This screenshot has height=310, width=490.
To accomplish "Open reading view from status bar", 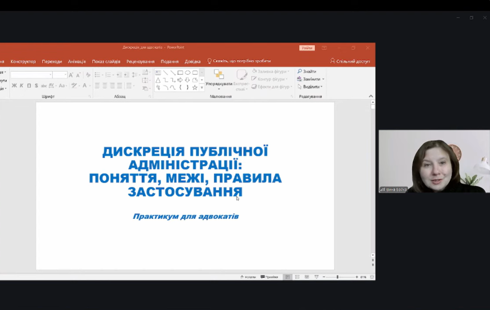I will coord(307,277).
